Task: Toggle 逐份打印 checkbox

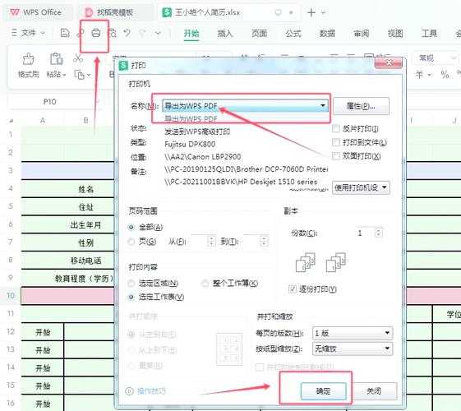Action: 293,289
